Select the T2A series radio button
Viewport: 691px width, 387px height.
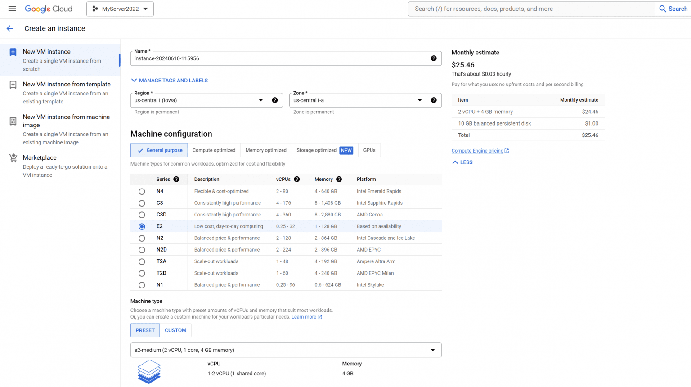tap(142, 262)
